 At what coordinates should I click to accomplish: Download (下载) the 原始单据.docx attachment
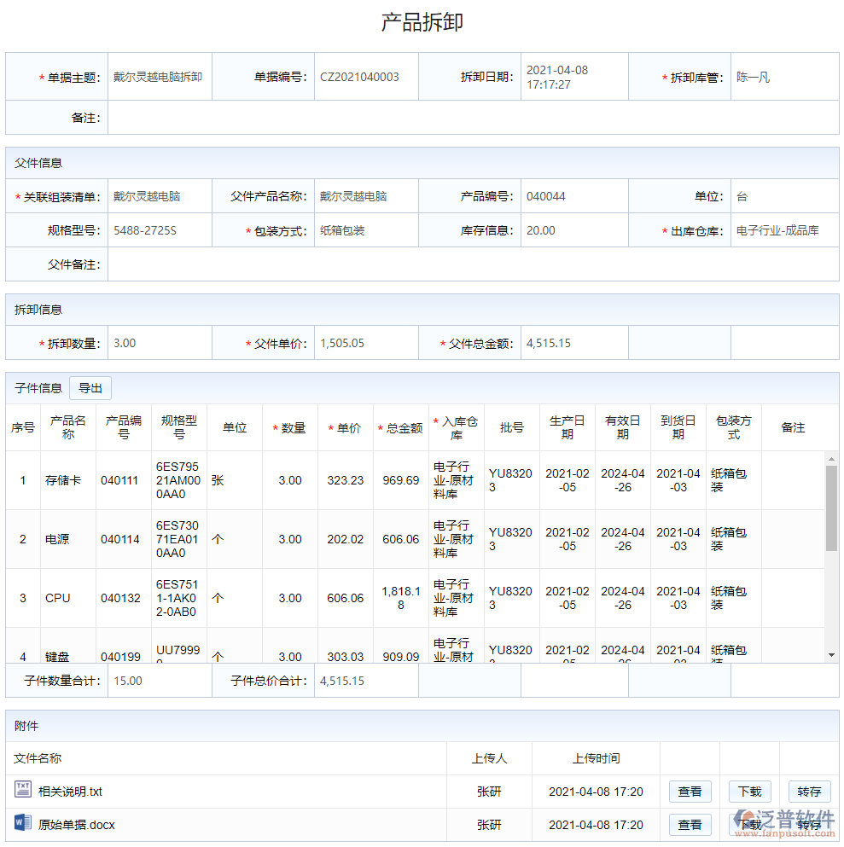click(x=749, y=824)
